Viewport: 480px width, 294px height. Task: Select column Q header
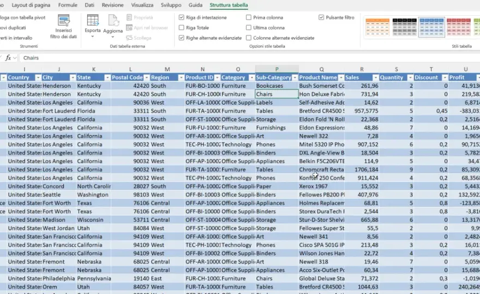(321, 69)
